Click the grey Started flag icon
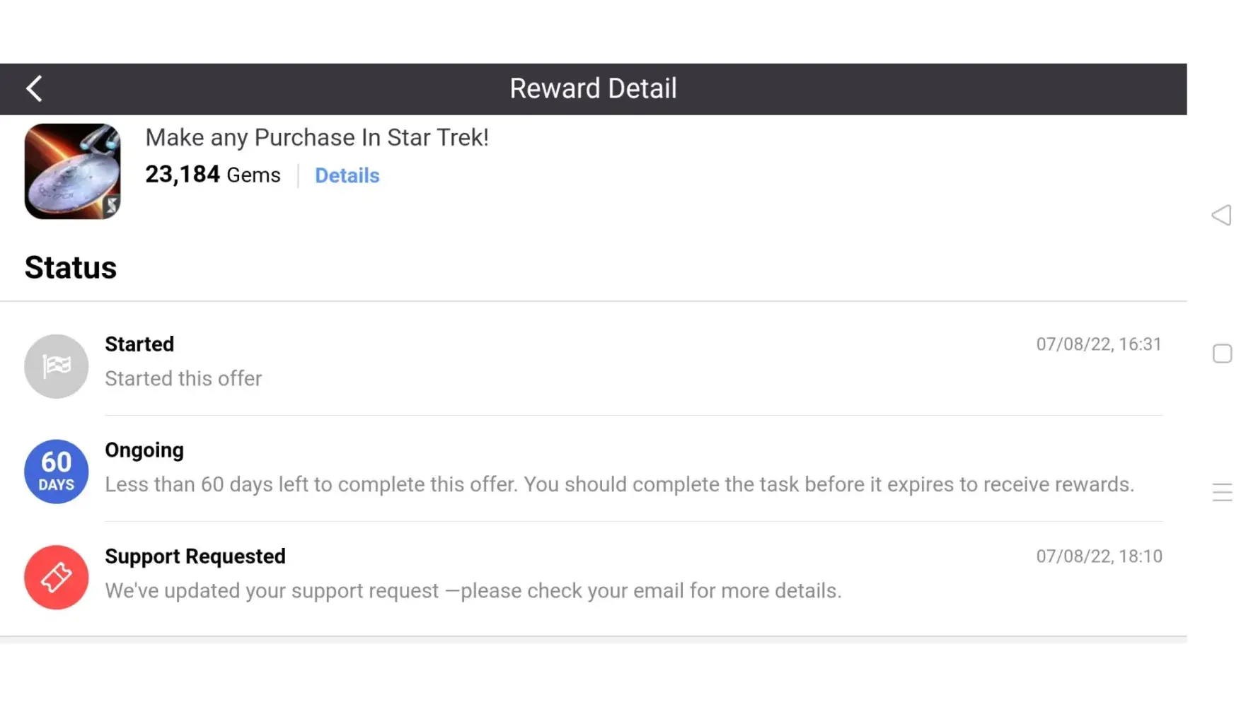This screenshot has height=707, width=1258. coord(57,366)
